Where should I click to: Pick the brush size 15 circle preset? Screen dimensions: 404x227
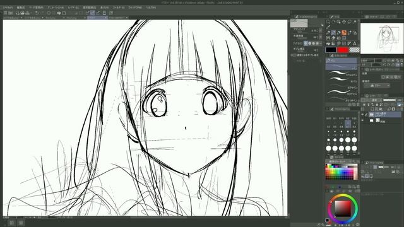click(354, 149)
